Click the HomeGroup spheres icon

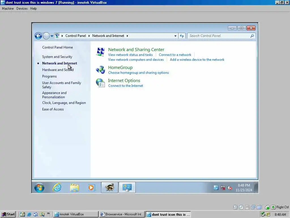[101, 70]
